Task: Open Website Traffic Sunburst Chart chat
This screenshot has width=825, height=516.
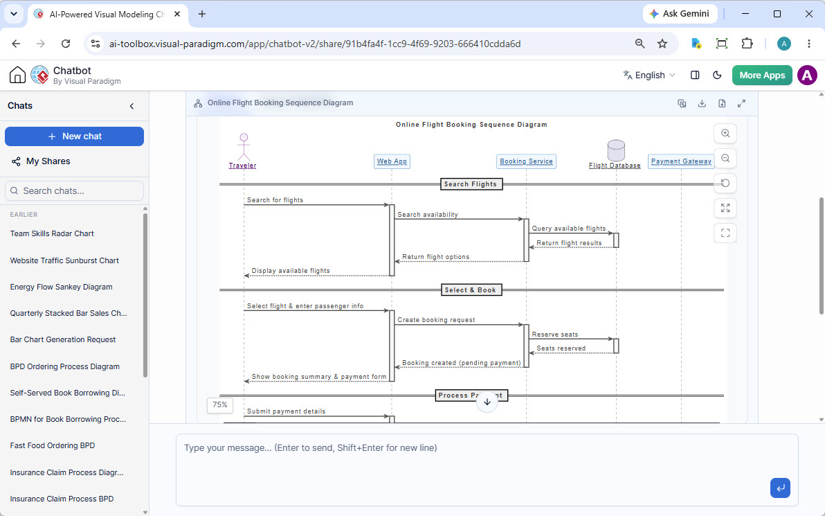Action: click(x=64, y=260)
